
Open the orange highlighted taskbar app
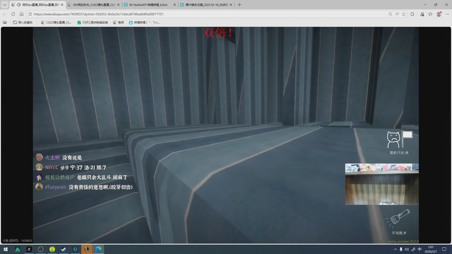click(x=87, y=249)
